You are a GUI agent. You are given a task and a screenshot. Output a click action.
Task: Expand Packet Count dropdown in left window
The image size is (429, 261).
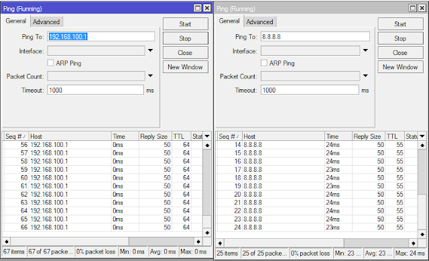(x=150, y=76)
